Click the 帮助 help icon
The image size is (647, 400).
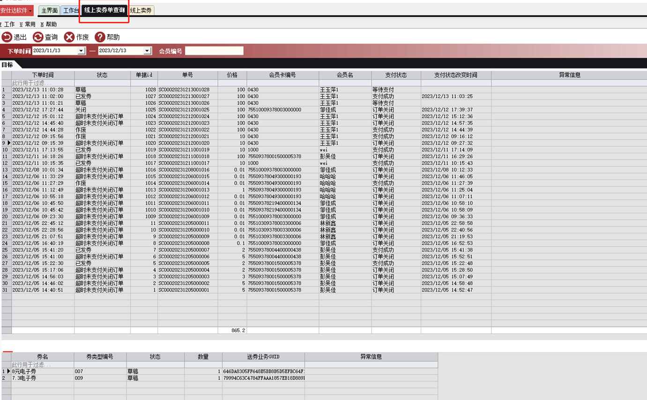coord(100,37)
